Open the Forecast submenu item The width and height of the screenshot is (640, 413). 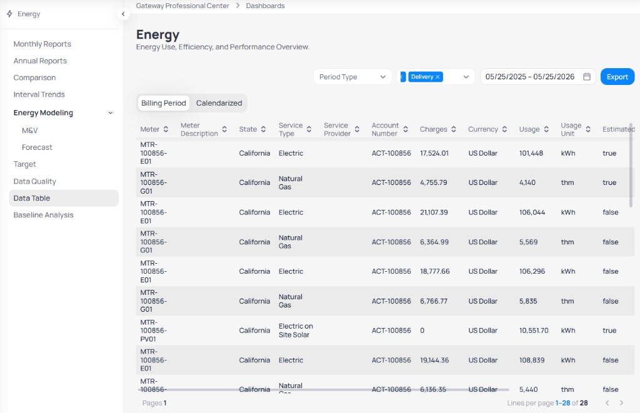click(37, 147)
